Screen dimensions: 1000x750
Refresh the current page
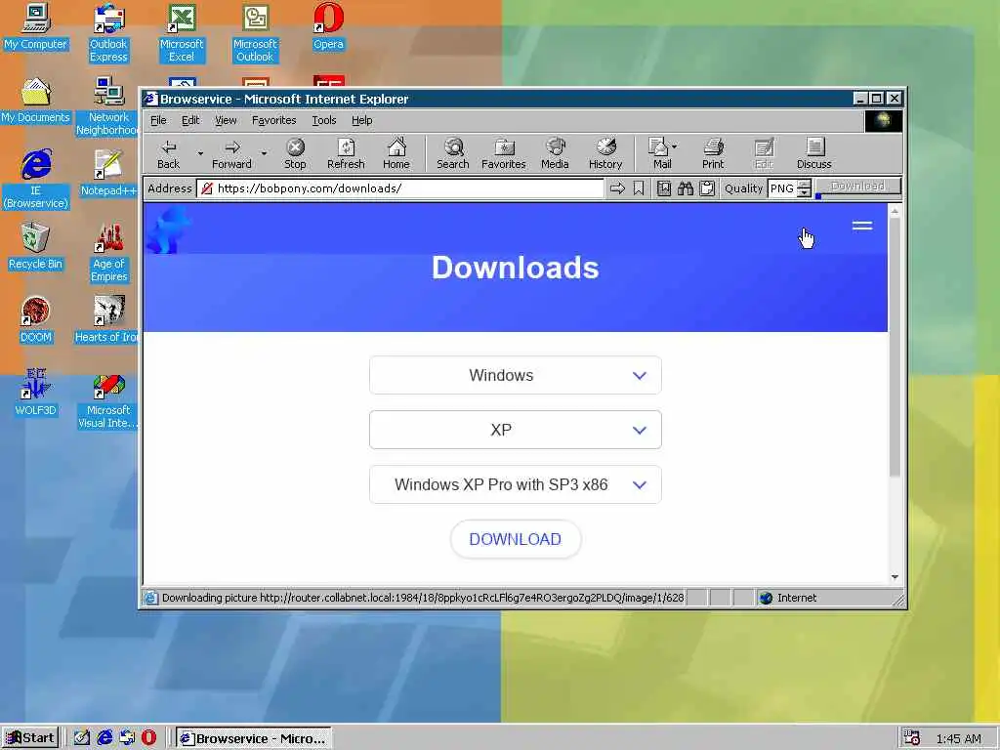(346, 153)
